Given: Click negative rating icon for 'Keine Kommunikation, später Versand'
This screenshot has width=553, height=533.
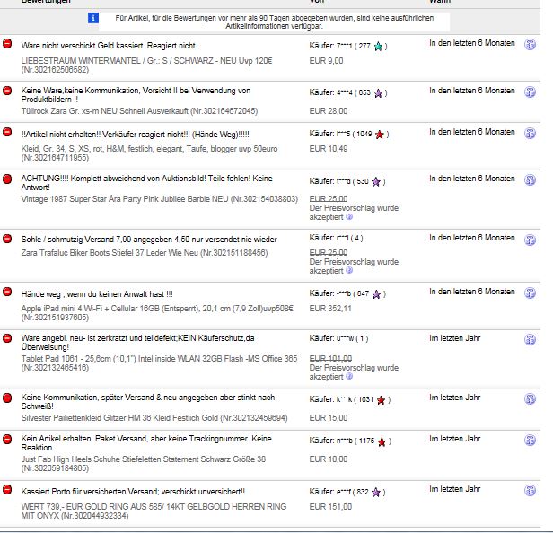Looking at the screenshot, I should click(x=7, y=398).
